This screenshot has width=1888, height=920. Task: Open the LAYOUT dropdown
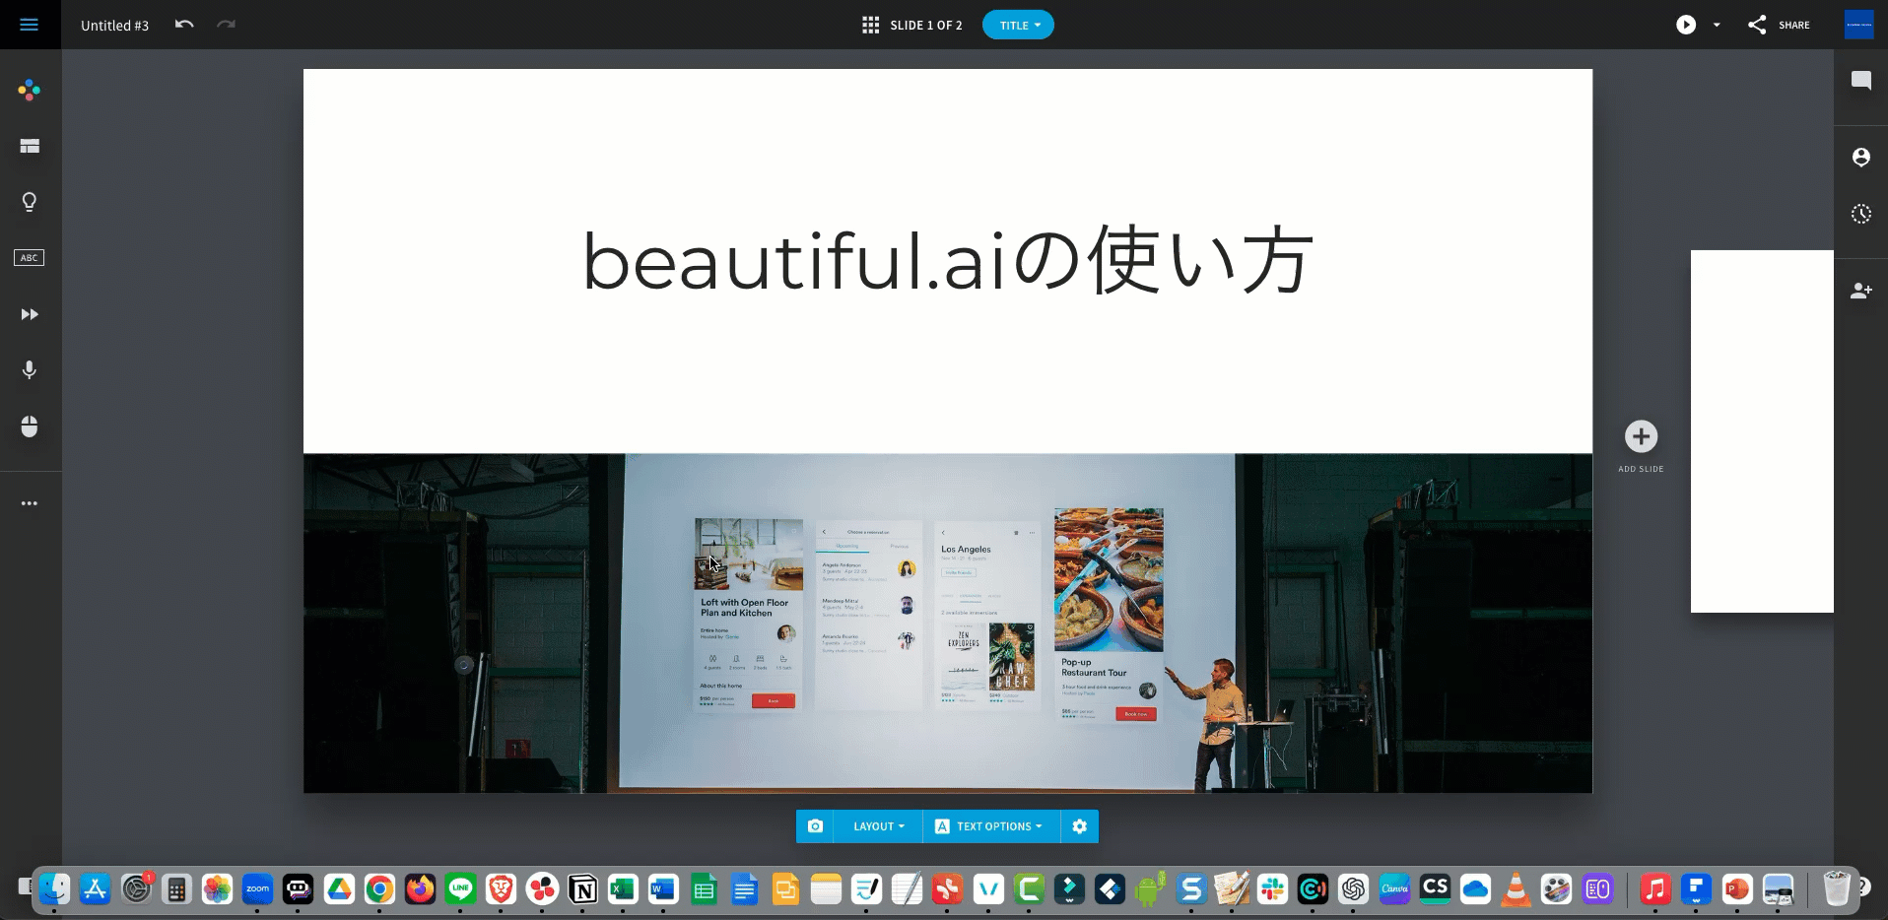[x=878, y=826]
